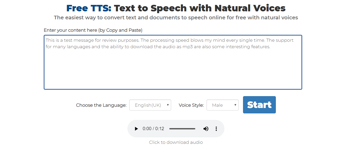The width and height of the screenshot is (341, 150).
Task: Click to download the generated audio
Action: (176, 142)
